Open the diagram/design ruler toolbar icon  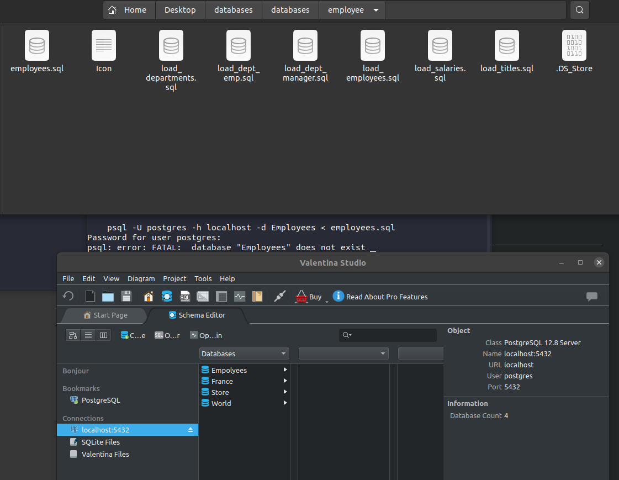(x=203, y=296)
